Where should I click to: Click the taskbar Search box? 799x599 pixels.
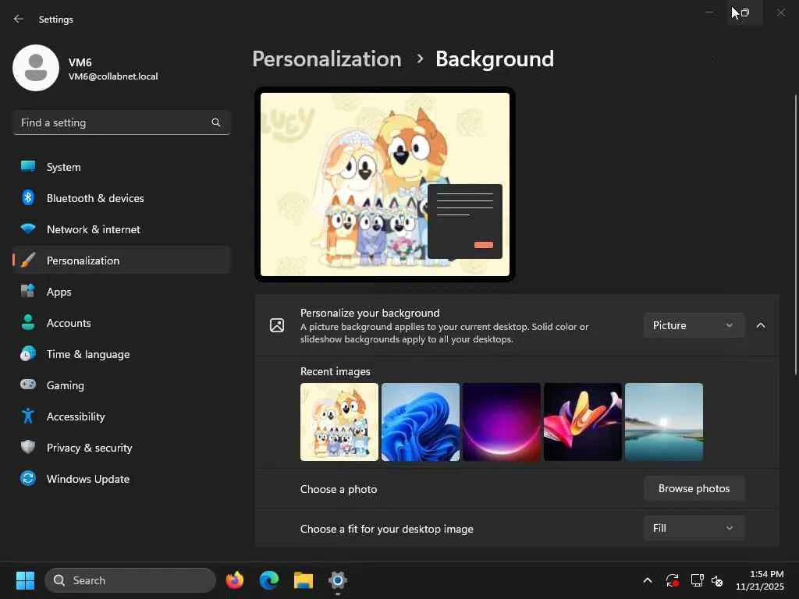(x=130, y=580)
